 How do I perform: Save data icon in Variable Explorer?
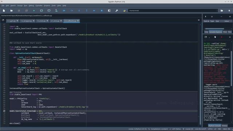coord(212,16)
